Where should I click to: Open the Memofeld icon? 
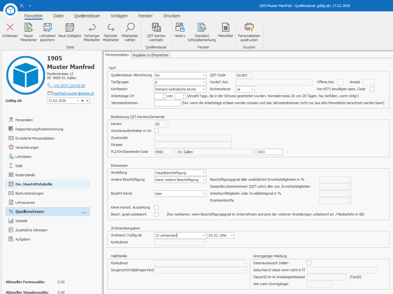[225, 28]
